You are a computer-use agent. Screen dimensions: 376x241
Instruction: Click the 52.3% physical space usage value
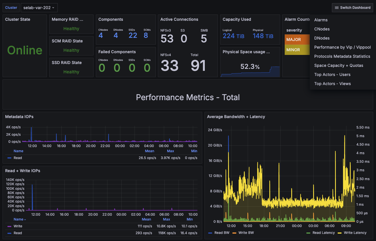point(250,67)
